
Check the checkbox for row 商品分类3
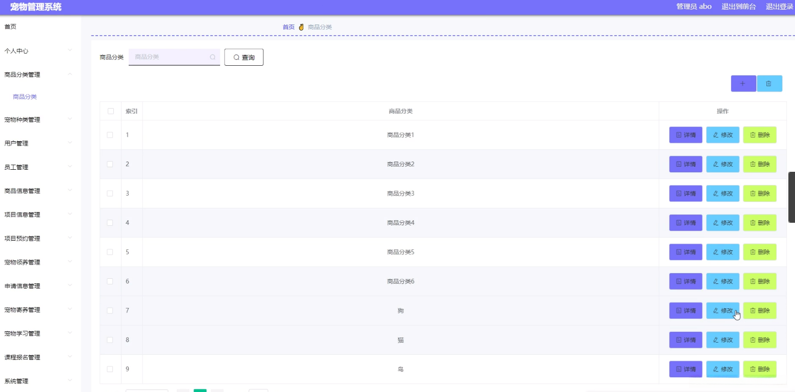pos(110,194)
